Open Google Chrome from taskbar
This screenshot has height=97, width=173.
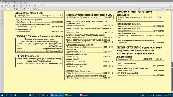click(43, 95)
